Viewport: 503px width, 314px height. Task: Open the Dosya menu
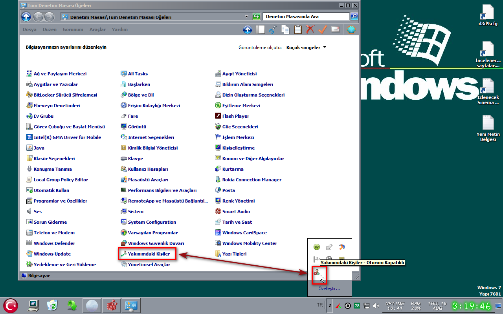(x=29, y=29)
